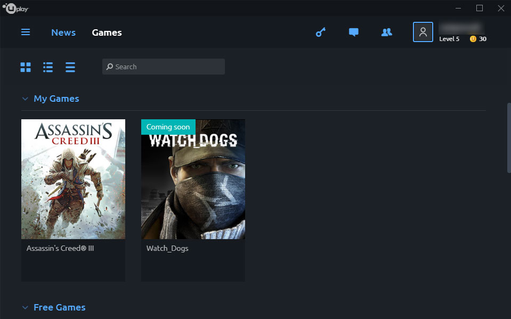Focus the game Search field
Viewport: 511px width, 319px height.
pos(164,67)
